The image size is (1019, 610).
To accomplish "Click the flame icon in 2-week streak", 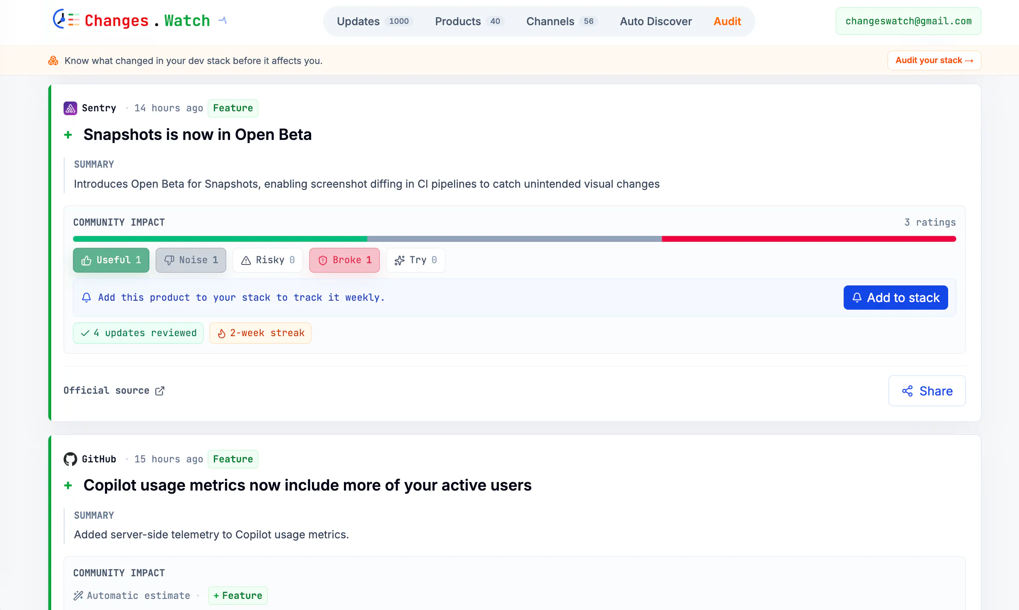I will pyautogui.click(x=221, y=333).
